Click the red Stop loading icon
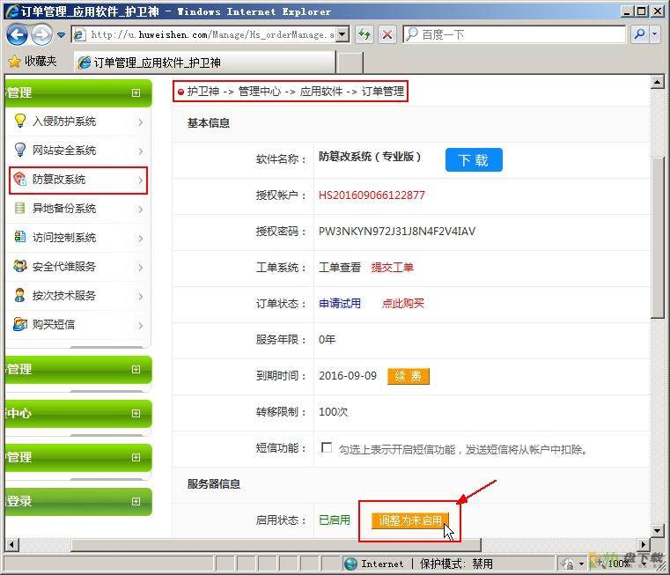The height and width of the screenshot is (575, 670). click(x=387, y=34)
